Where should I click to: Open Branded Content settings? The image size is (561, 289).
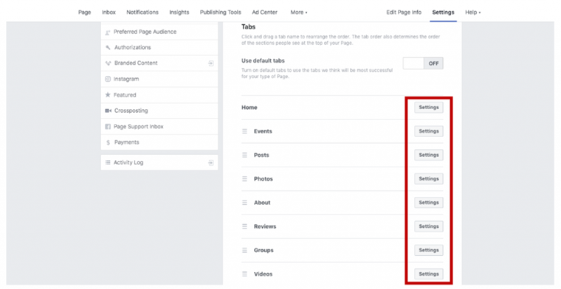point(159,63)
